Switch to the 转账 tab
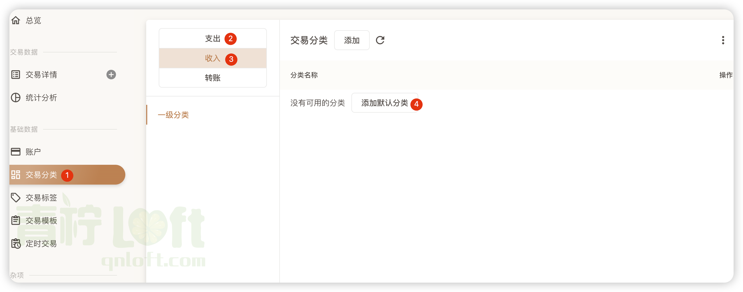Image resolution: width=743 pixels, height=292 pixels. click(213, 78)
